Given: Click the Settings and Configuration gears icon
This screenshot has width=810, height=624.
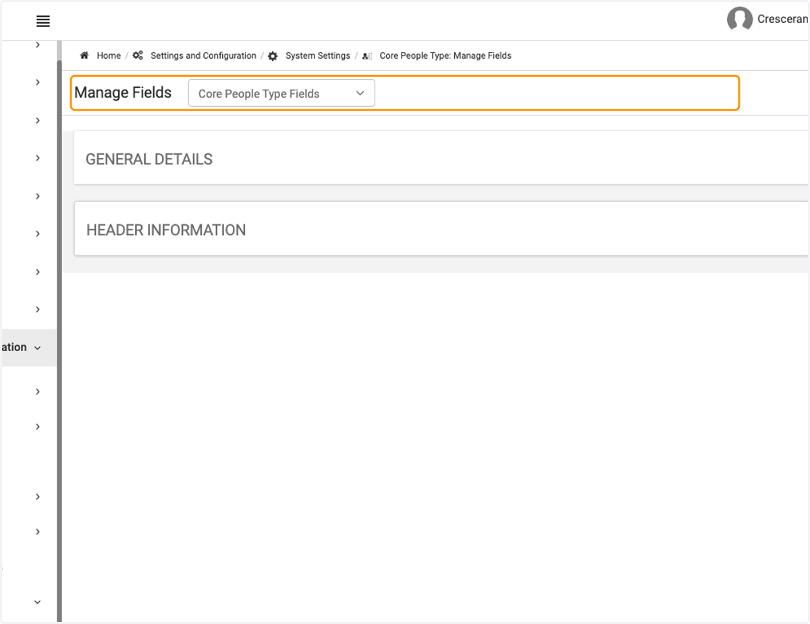Looking at the screenshot, I should 138,55.
